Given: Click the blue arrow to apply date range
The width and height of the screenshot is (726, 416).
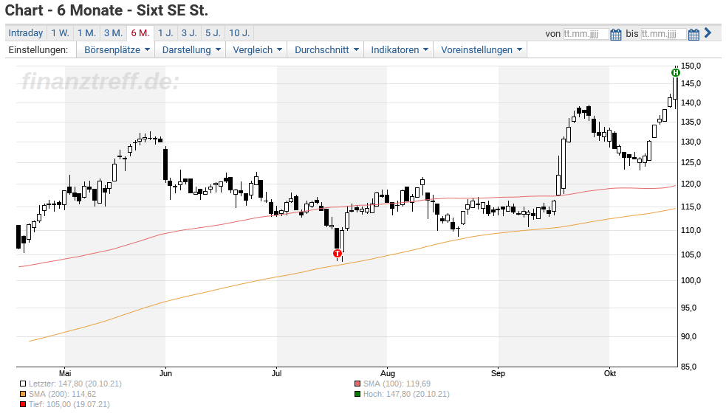Looking at the screenshot, I should pyautogui.click(x=708, y=32).
